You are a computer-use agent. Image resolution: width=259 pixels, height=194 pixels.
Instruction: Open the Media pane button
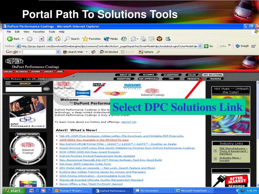pyautogui.click(x=111, y=39)
